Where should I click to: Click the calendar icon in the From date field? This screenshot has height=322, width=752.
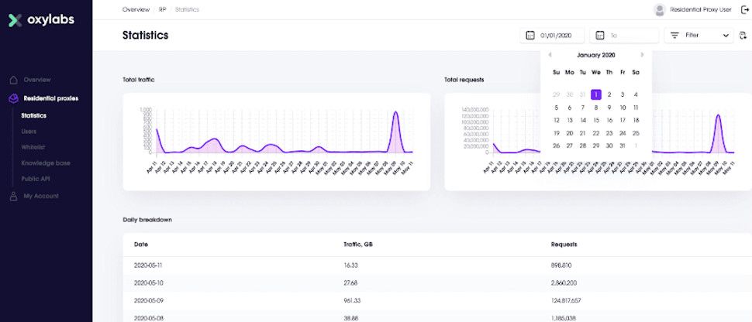coord(530,35)
